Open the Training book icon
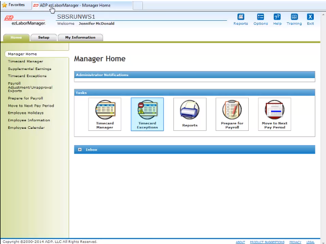The height and width of the screenshot is (244, 326). 294,17
